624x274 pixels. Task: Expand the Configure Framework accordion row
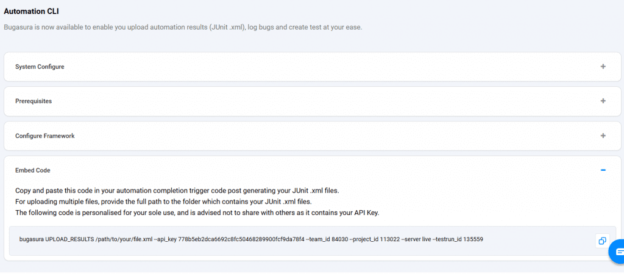(x=45, y=136)
